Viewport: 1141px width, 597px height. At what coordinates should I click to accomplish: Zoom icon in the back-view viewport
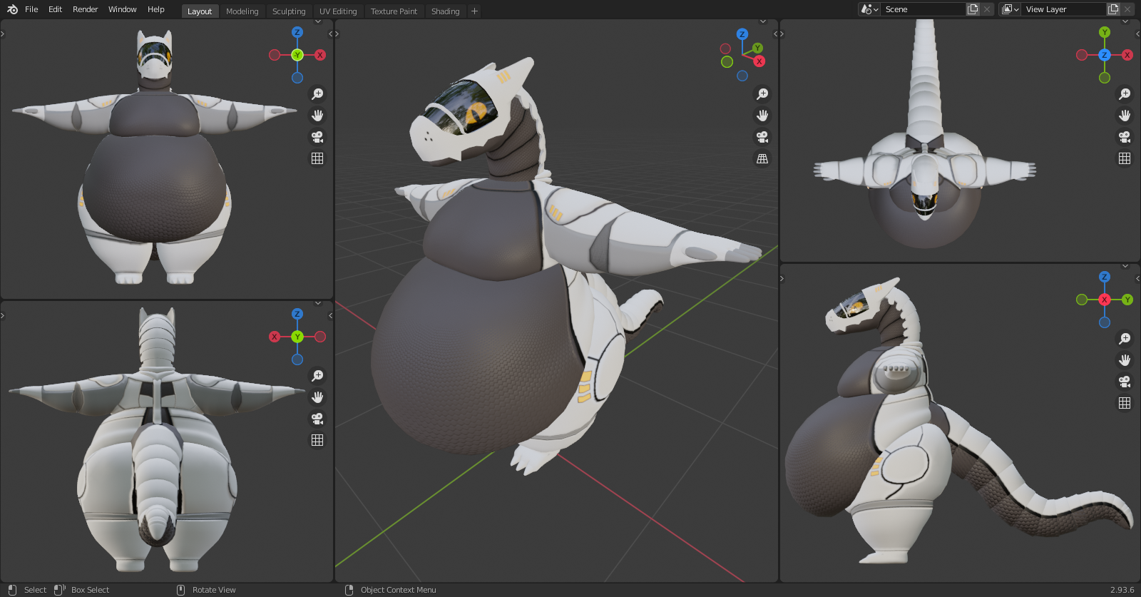317,376
